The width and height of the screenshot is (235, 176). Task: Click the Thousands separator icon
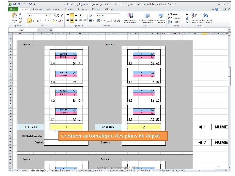[x=109, y=21]
